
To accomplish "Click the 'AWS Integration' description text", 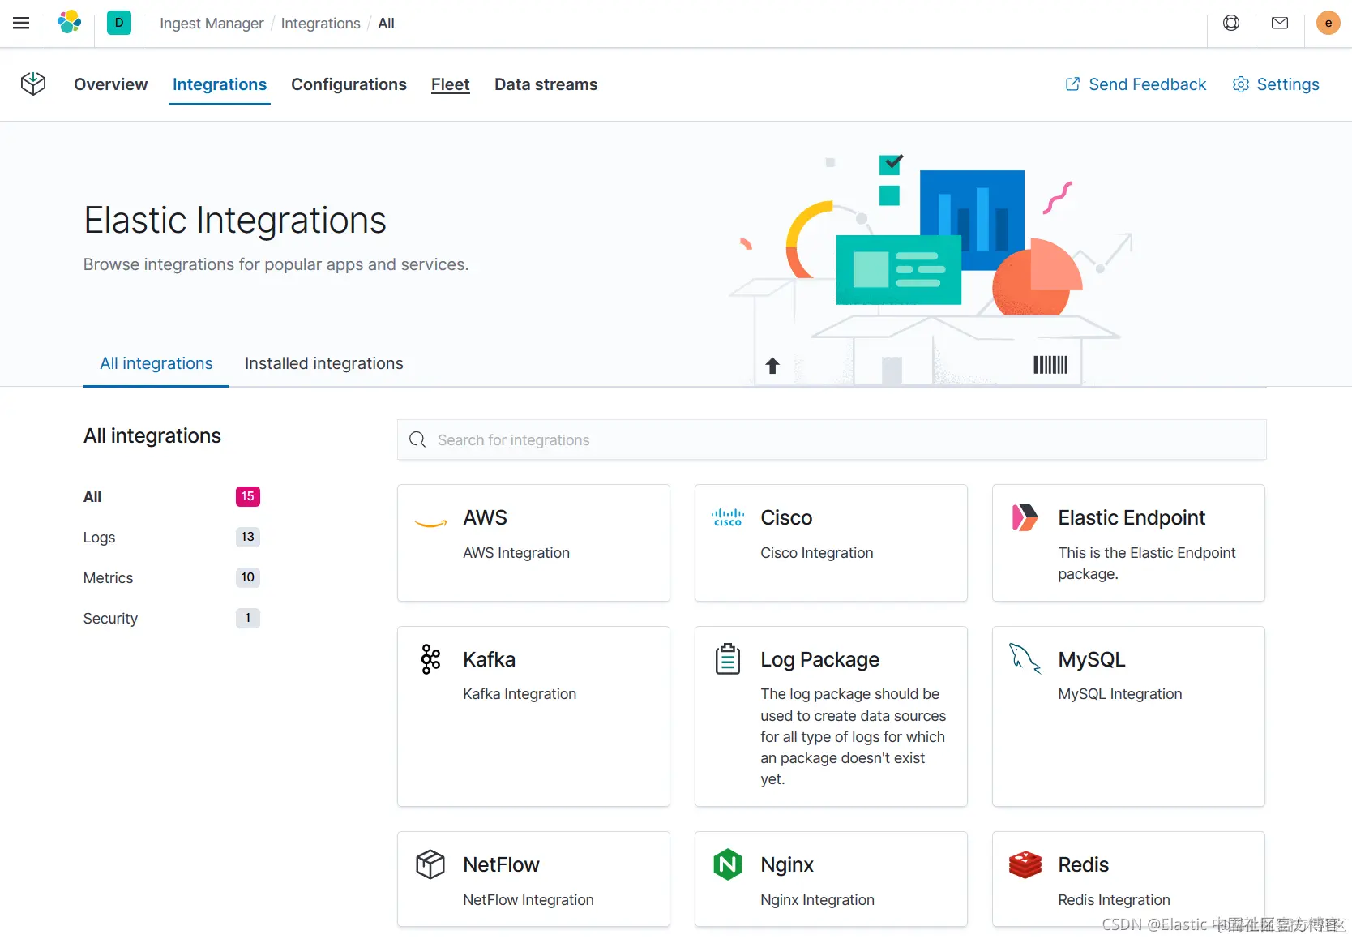I will pyautogui.click(x=516, y=552).
